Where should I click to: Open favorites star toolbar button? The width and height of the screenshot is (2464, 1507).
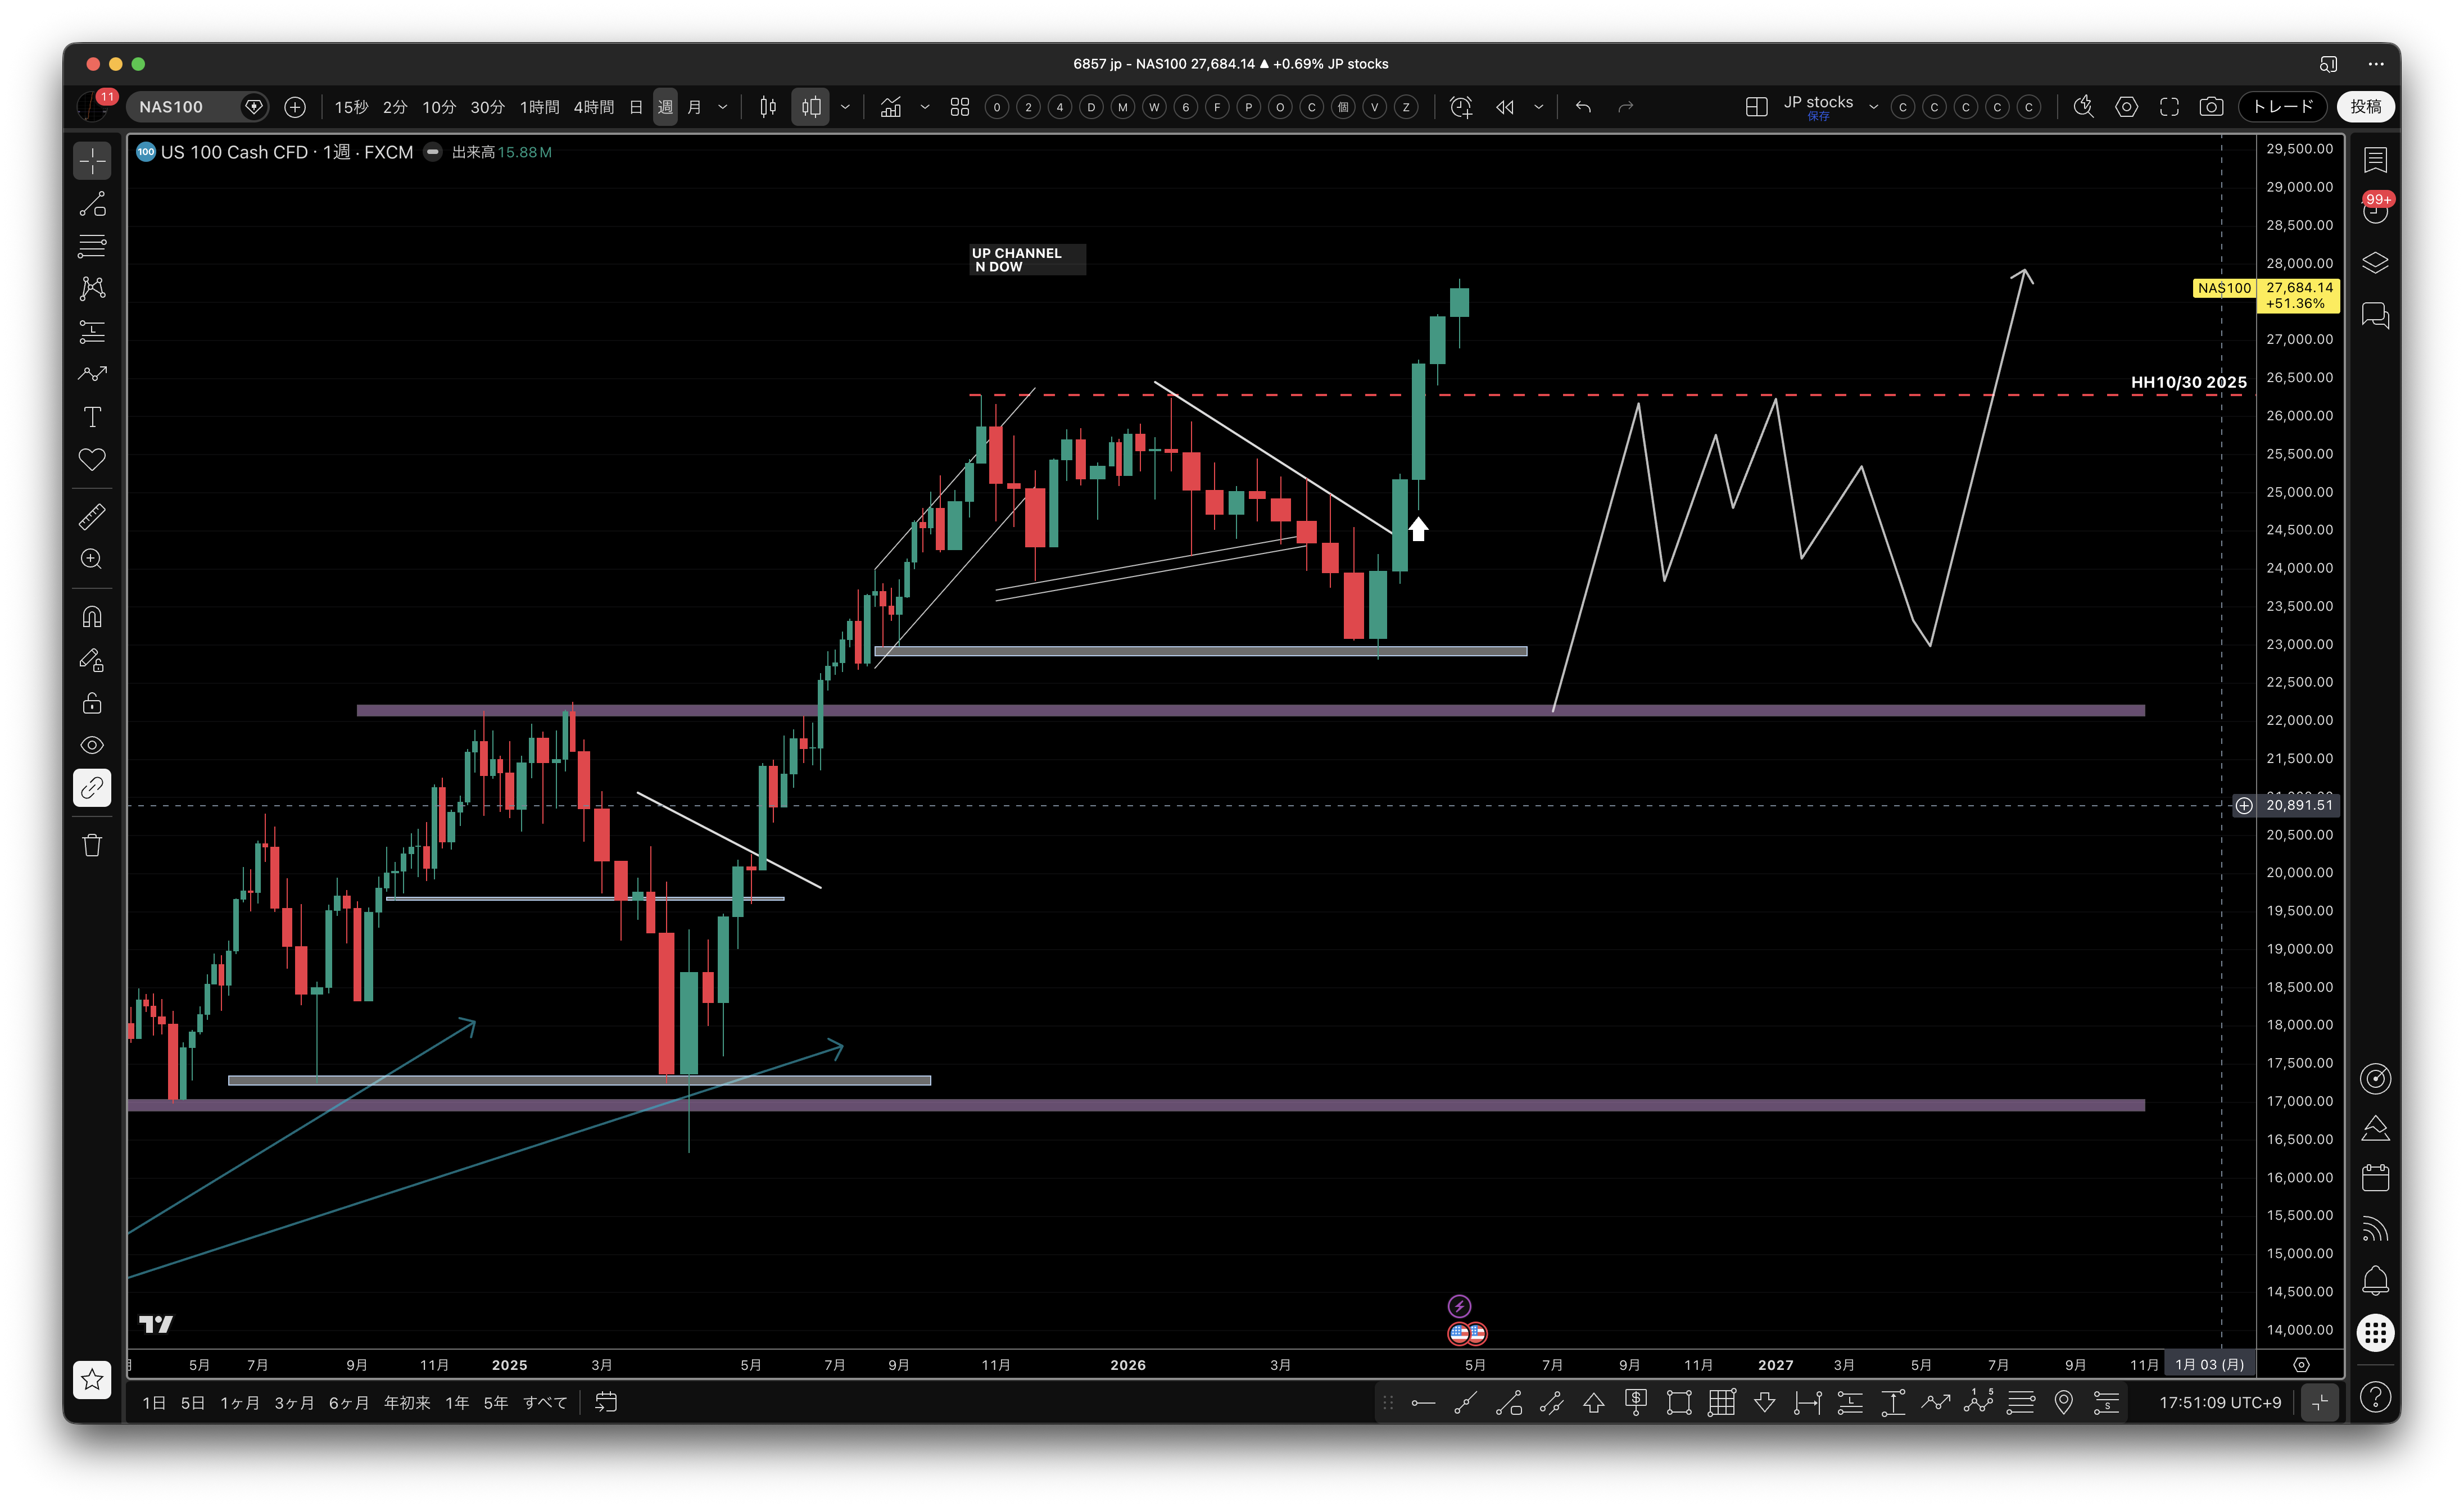[92, 1380]
